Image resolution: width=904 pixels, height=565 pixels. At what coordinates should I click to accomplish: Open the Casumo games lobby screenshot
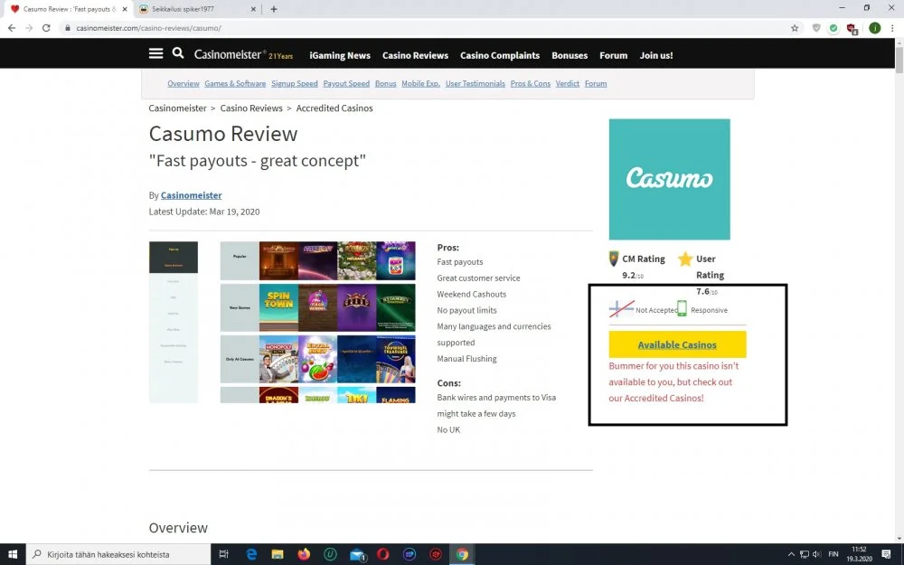point(317,323)
